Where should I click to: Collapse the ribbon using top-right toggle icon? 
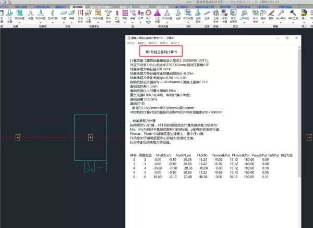(x=300, y=7)
